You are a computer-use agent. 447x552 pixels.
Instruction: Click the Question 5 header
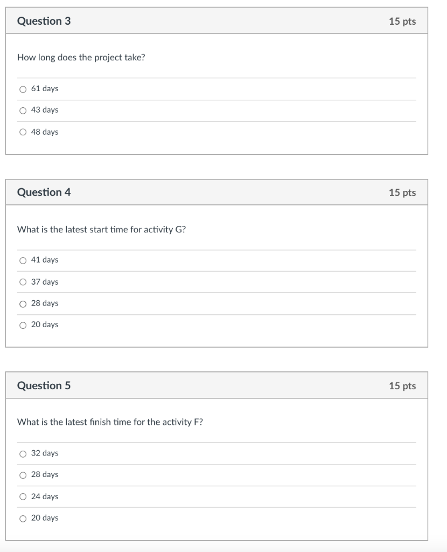pos(44,385)
